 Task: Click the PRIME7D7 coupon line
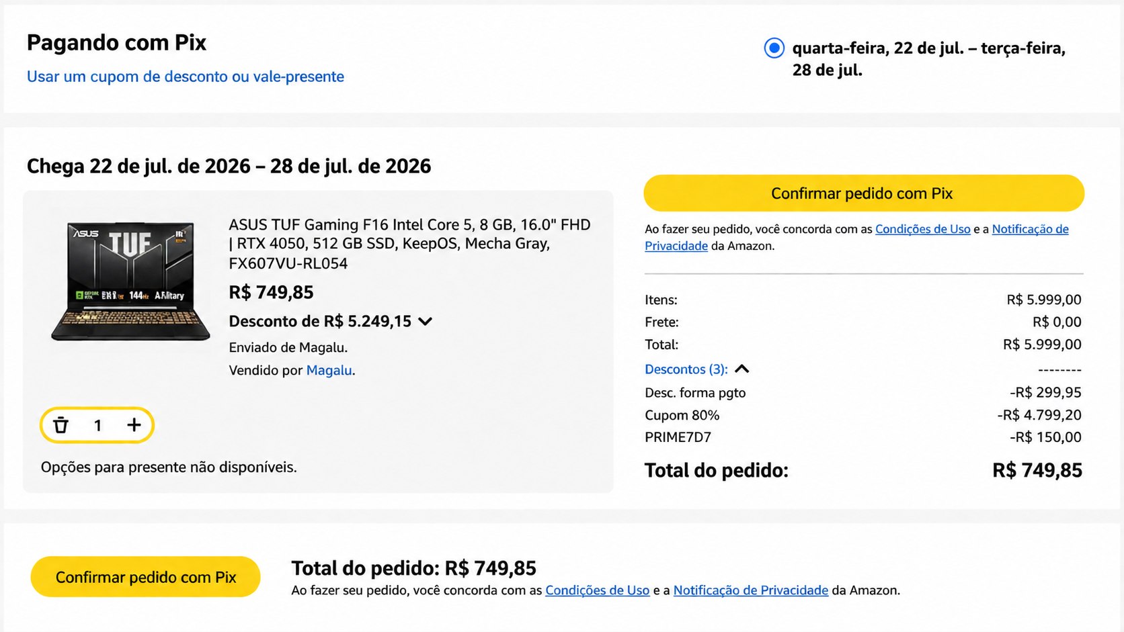click(x=863, y=437)
